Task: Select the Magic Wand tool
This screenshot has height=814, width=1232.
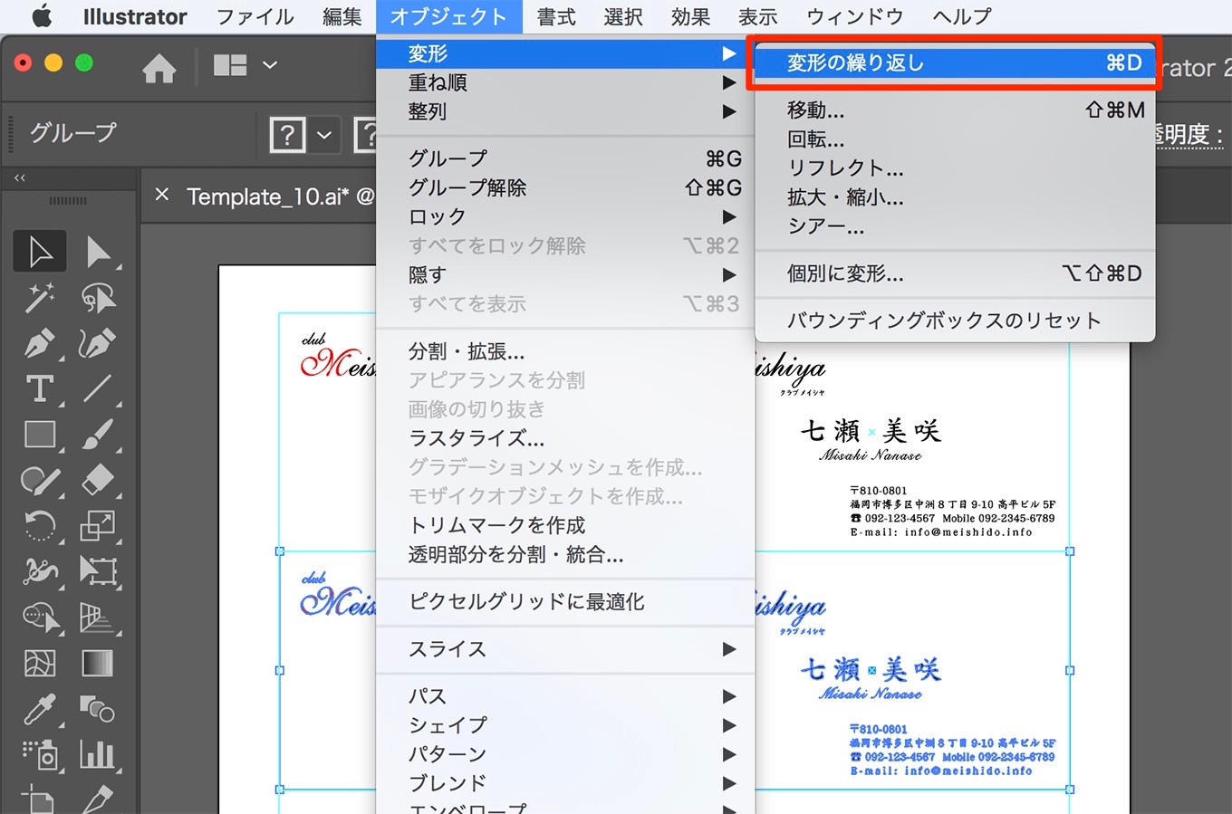Action: (x=40, y=297)
